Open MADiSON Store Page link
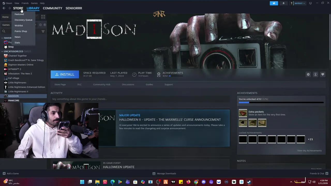Viewport: 331px width, 186px height. click(60, 84)
